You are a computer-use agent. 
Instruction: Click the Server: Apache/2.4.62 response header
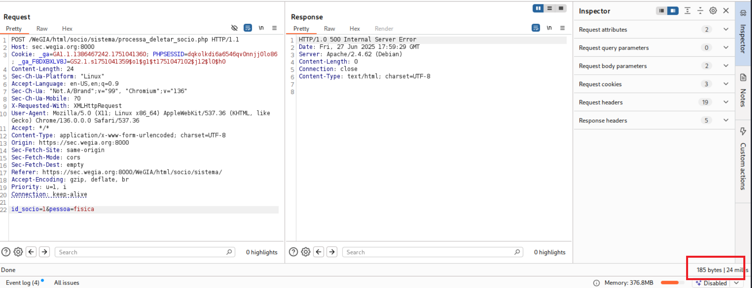[350, 54]
